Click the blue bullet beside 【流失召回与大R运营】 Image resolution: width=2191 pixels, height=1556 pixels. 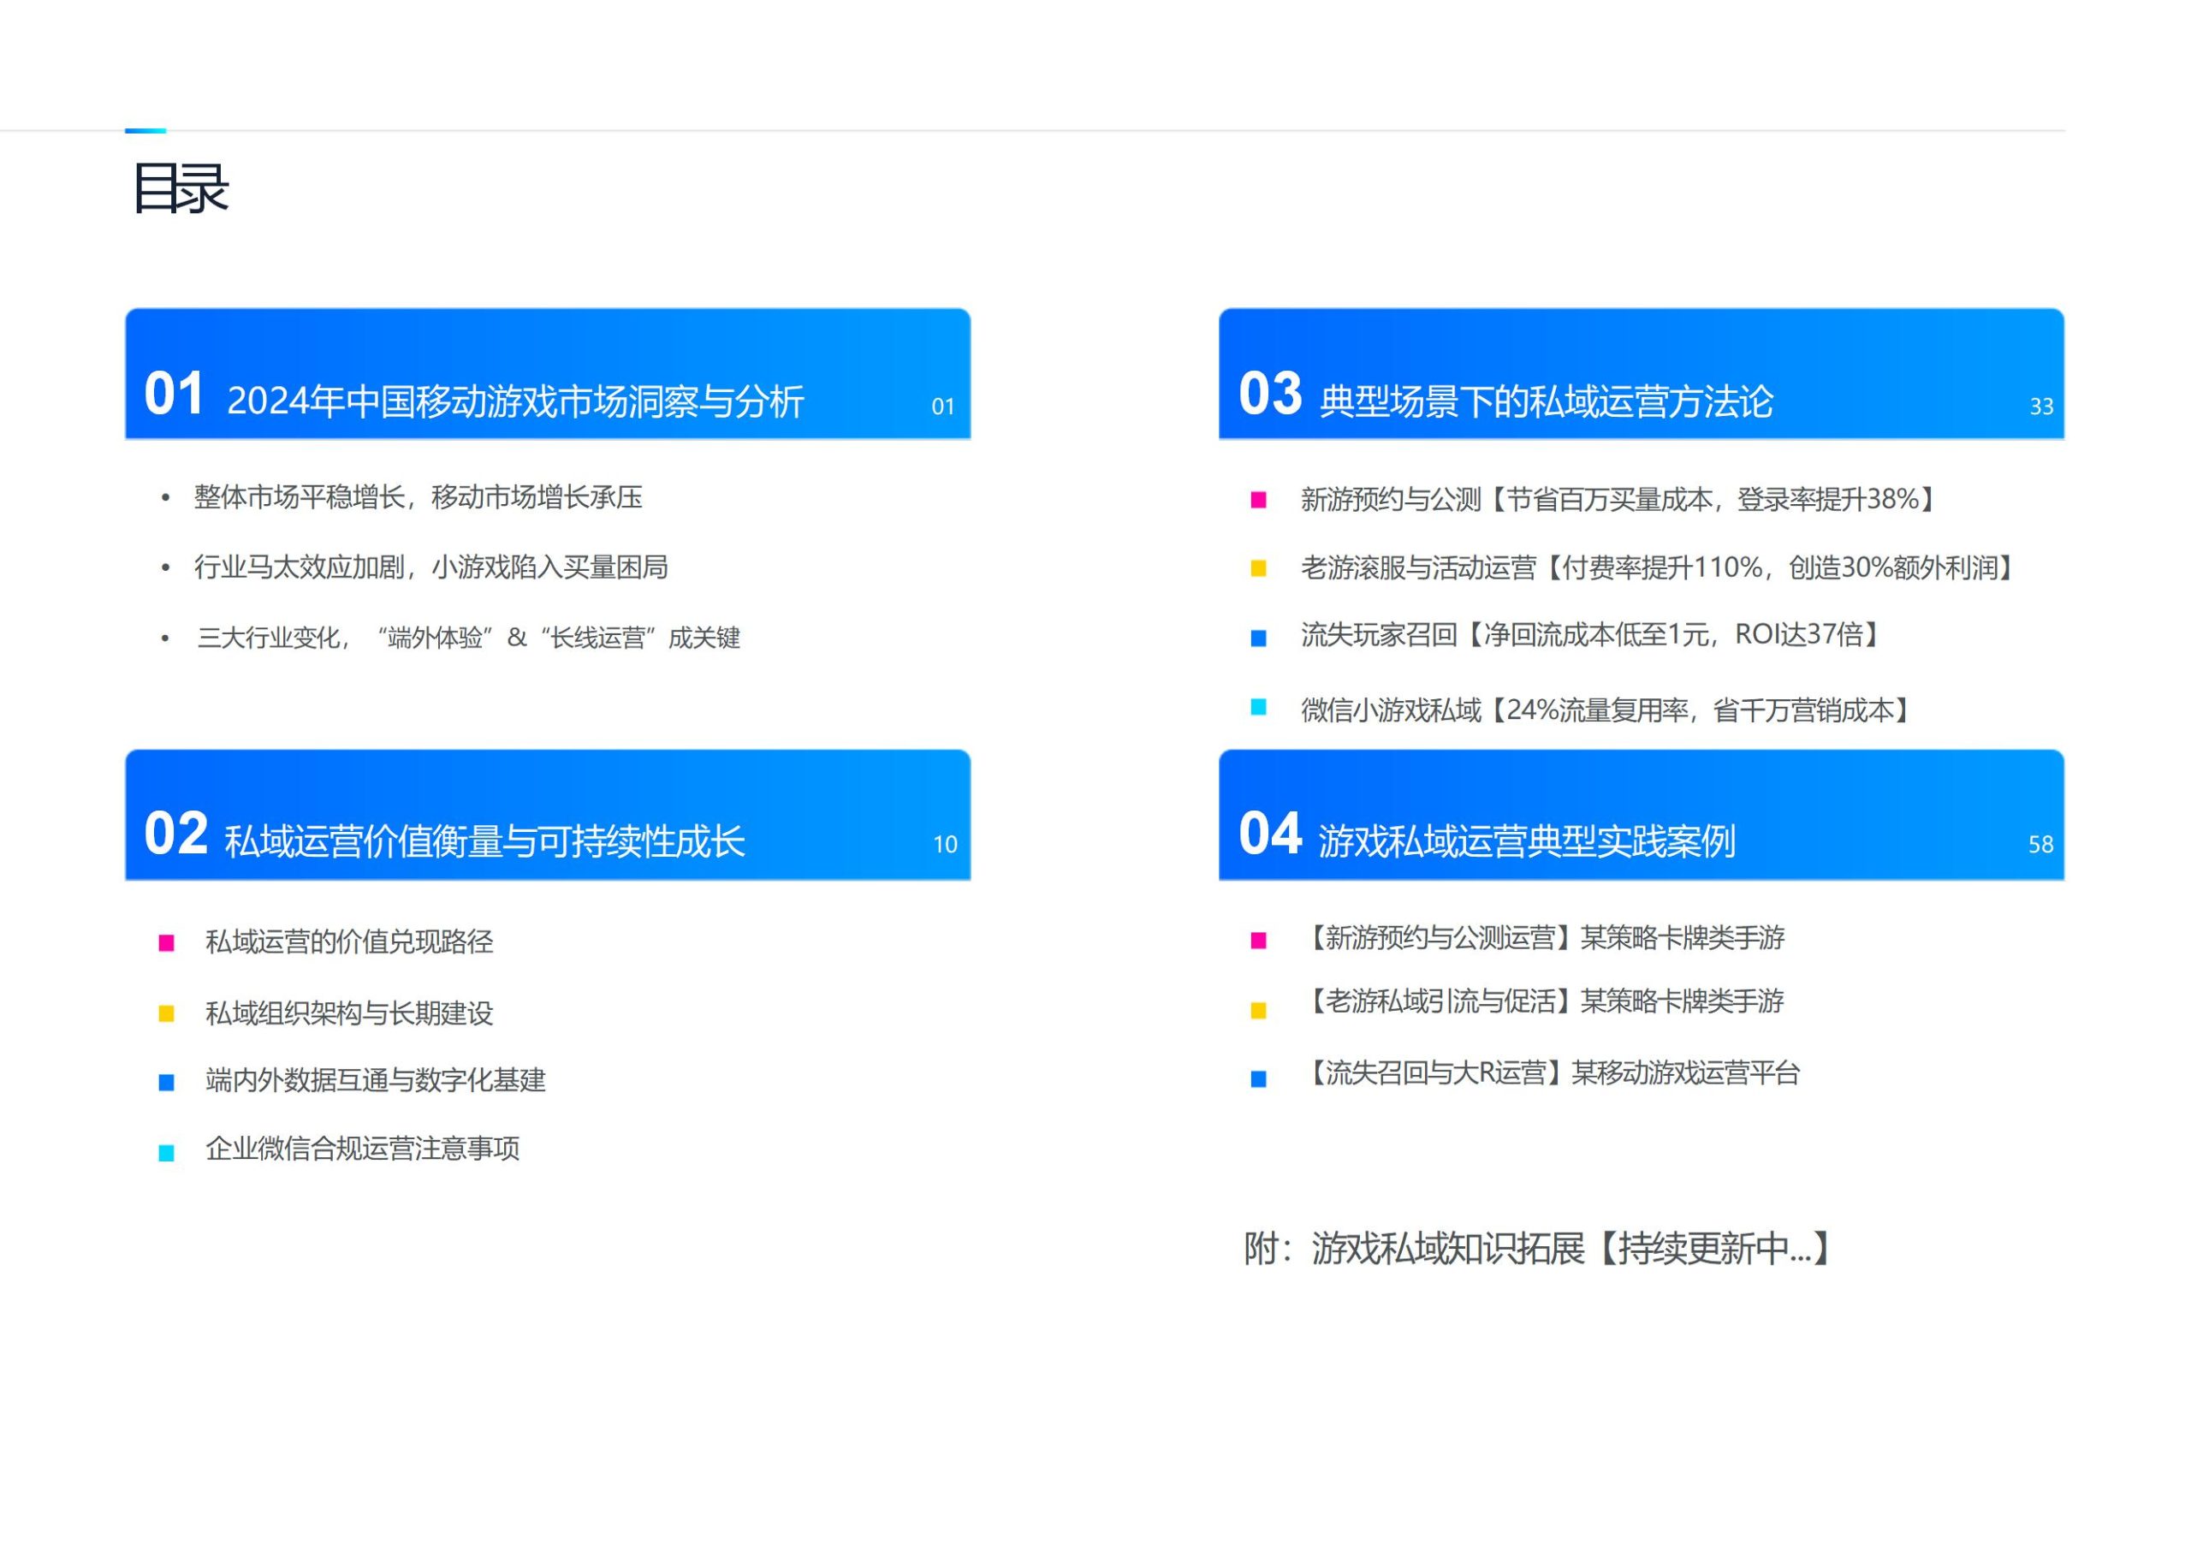point(1259,1080)
